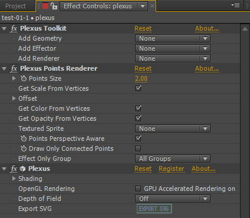Expand the Offset property group
250x218 pixels.
(x=14, y=98)
